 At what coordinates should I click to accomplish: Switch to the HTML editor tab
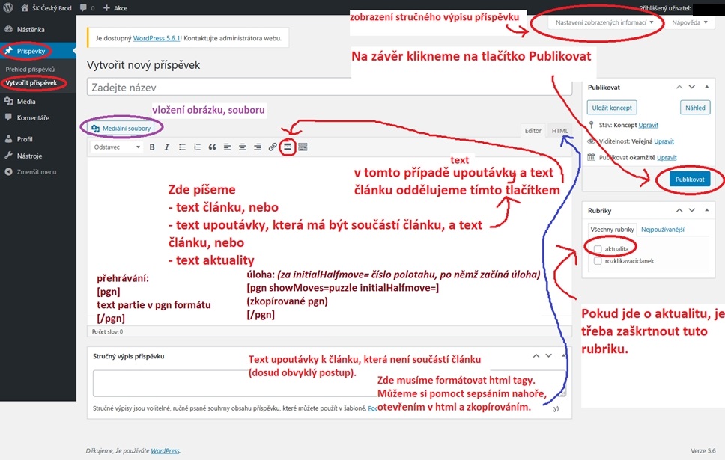click(559, 131)
